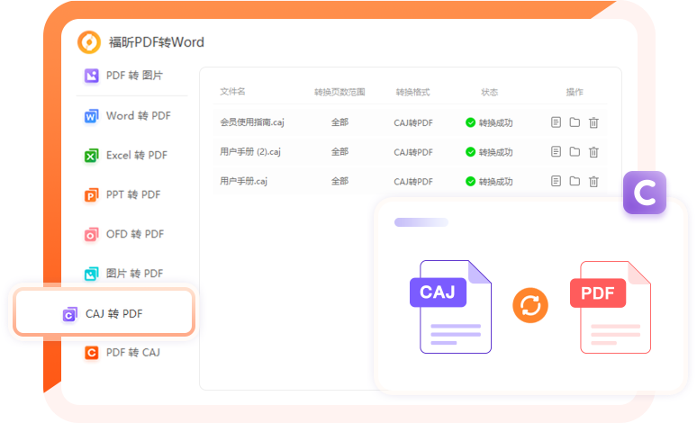Delete 用户手册 (2).caj with trash icon
Screen dimensions: 697x423
coord(593,152)
